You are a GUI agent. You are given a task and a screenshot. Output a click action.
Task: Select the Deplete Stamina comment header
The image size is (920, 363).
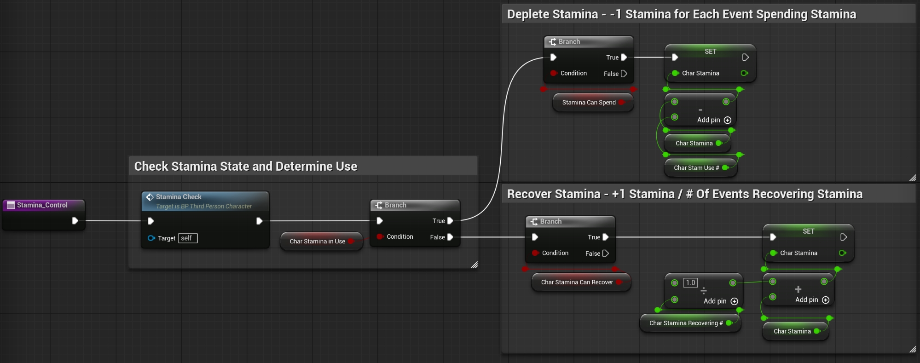[x=681, y=14]
